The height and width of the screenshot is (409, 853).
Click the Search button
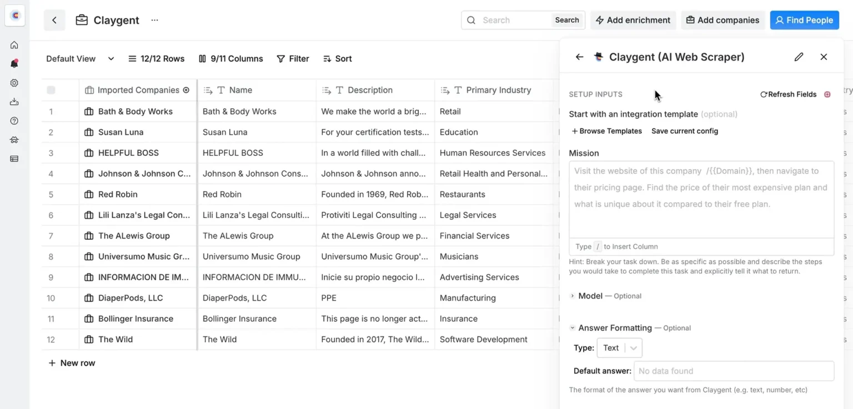coord(567,20)
